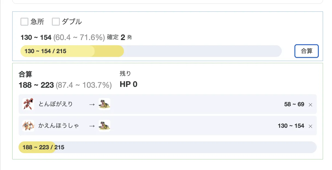
Task: Click the 合算 button to sum damage
Action: (306, 51)
